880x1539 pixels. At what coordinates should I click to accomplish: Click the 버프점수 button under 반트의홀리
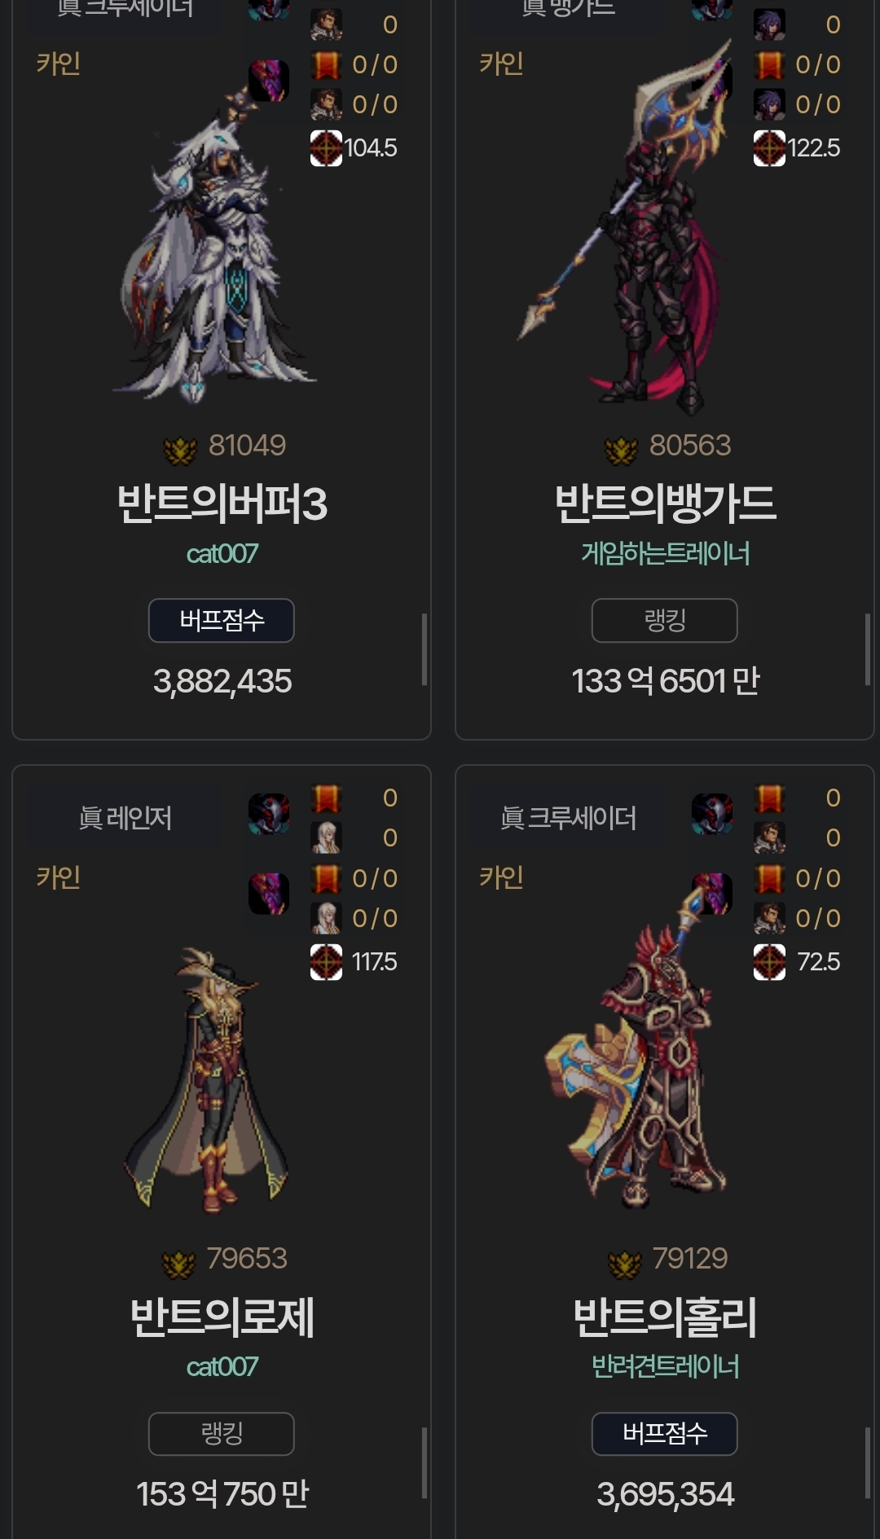click(x=665, y=1434)
